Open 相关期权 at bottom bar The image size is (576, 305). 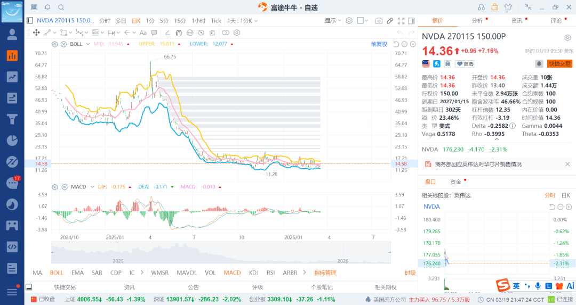386,287
